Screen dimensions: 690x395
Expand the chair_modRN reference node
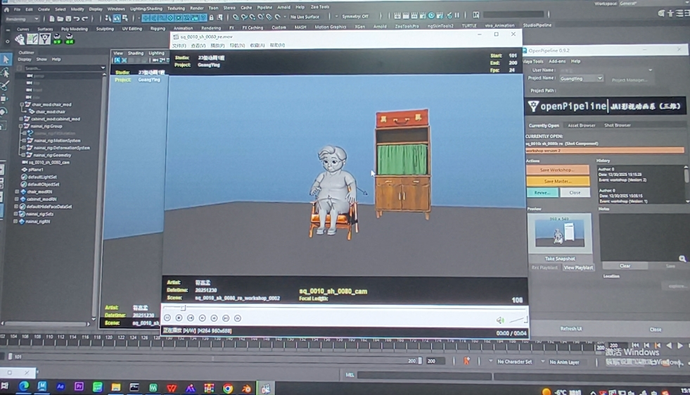coord(17,192)
